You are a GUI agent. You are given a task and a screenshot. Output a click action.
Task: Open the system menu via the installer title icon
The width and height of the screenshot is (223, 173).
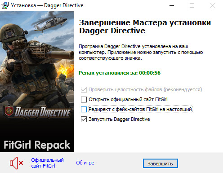(x=5, y=5)
